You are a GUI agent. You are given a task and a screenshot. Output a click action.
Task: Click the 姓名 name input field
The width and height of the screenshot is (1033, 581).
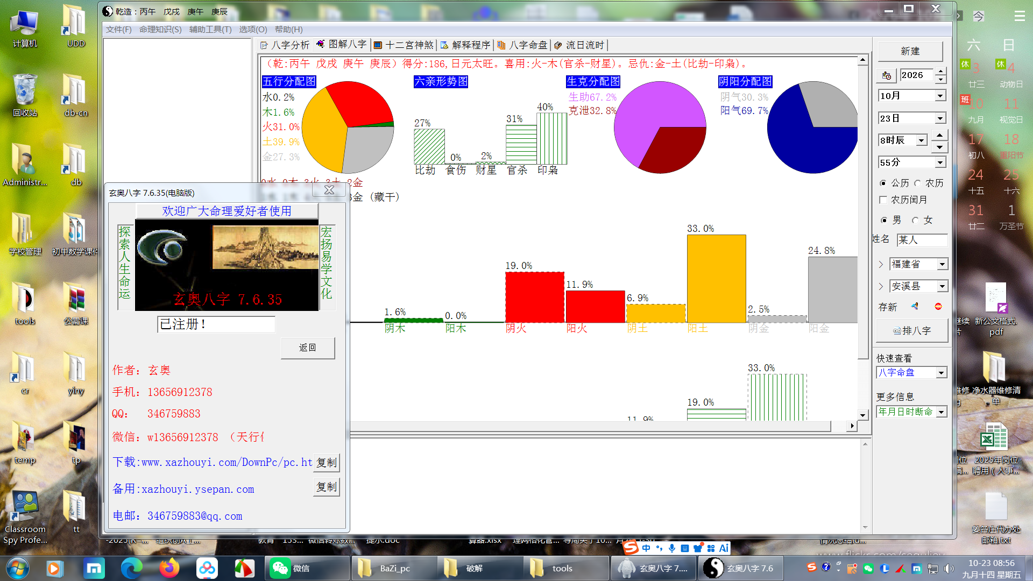click(922, 240)
